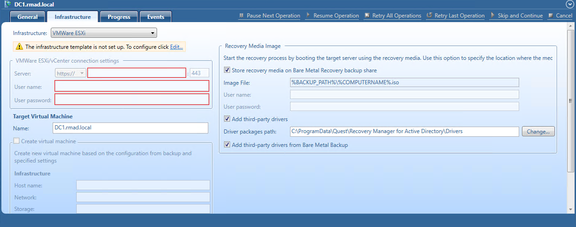Open the Infrastructure VMWare ESXi dropdown
The image size is (576, 227).
pos(103,33)
